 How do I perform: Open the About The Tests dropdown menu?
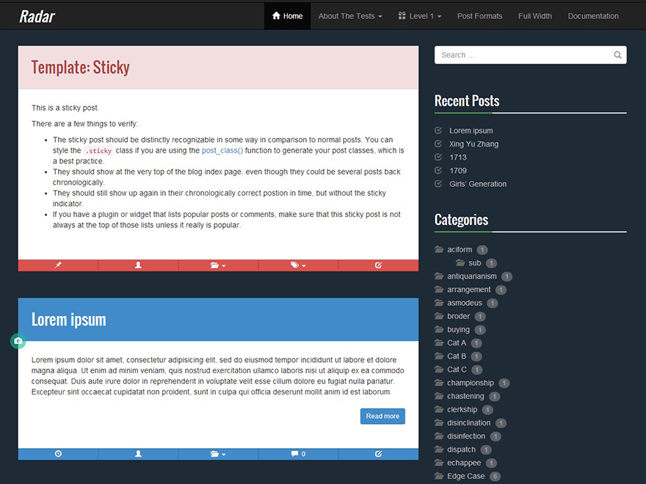tap(350, 16)
